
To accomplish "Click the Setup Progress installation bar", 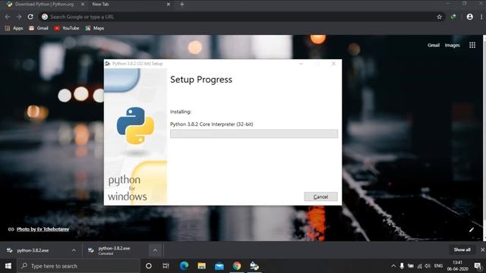I will tap(254, 133).
